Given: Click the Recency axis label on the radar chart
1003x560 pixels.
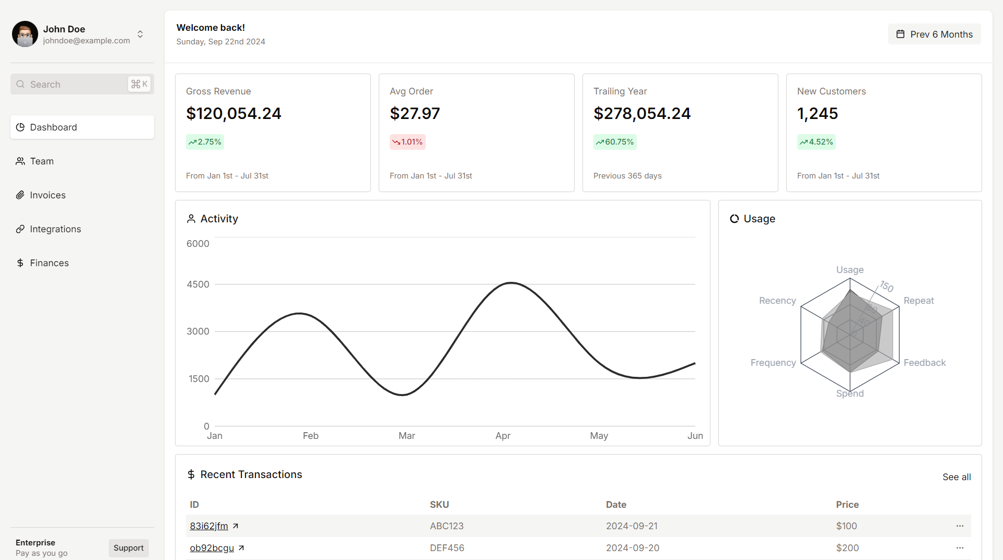Looking at the screenshot, I should (777, 301).
